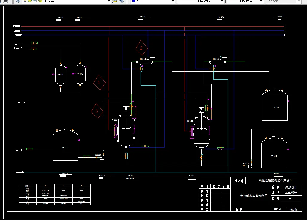Select the outlet arrow tag on third header line
The width and height of the screenshot is (307, 220).
point(18,36)
